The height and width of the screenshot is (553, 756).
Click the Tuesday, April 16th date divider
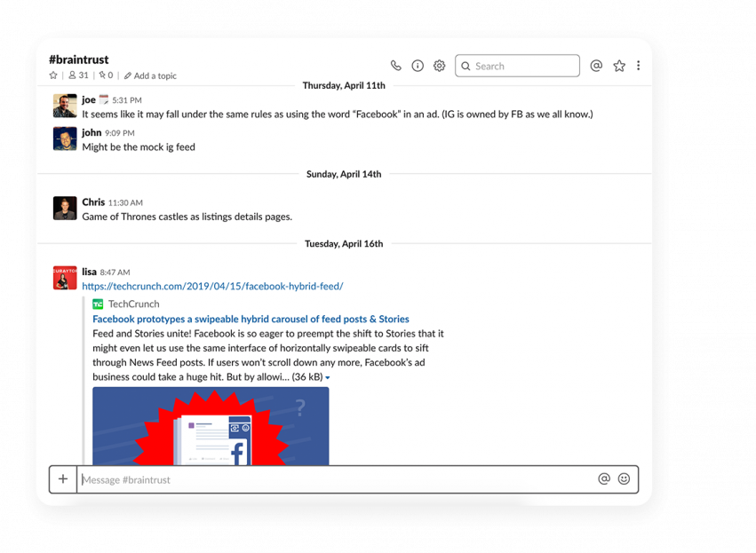click(x=344, y=244)
